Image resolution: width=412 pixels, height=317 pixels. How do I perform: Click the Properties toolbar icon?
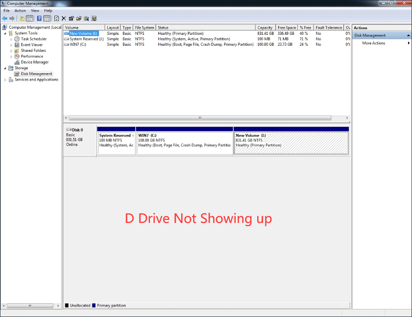click(71, 18)
